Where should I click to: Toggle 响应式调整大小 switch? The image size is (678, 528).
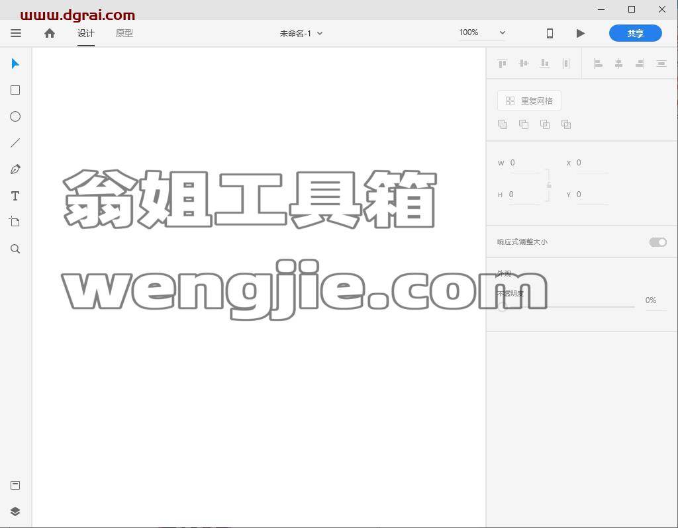657,242
